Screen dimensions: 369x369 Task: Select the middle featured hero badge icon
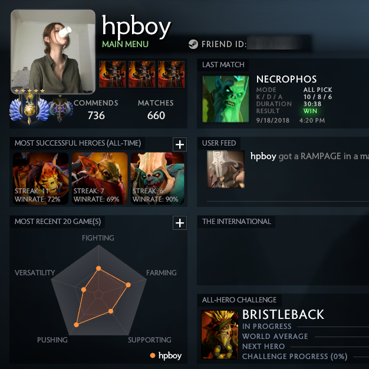142,74
